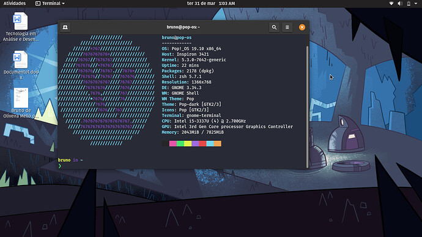The image size is (422, 237).
Task: Click the Packages 2178 (dpkg) line
Action: click(188, 71)
